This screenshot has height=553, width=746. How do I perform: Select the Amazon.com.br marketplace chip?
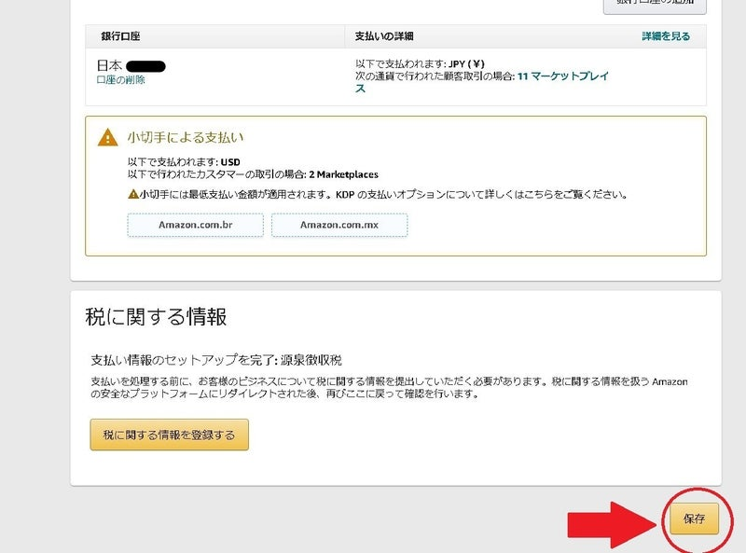pos(195,226)
